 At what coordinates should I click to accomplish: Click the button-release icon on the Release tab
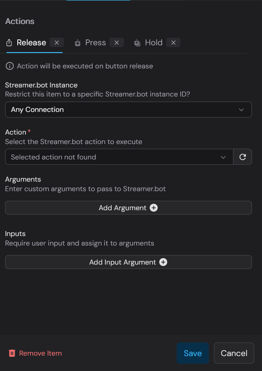(x=8, y=42)
